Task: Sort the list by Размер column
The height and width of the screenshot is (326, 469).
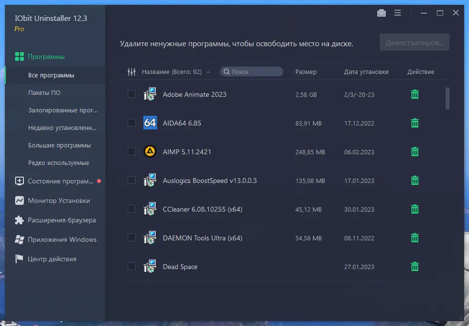Action: tap(306, 72)
